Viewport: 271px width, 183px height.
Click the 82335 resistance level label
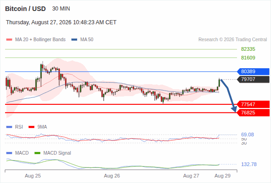point(248,49)
